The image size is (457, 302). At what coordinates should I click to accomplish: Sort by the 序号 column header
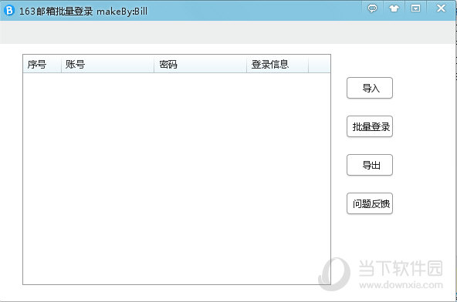pyautogui.click(x=42, y=64)
